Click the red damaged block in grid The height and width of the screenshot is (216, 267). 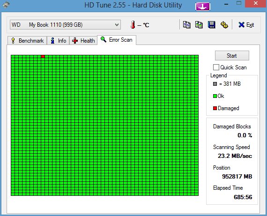tap(43, 56)
